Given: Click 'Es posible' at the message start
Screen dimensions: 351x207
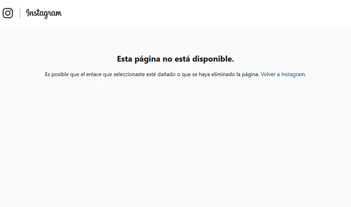Looking at the screenshot, I should click(x=57, y=74).
